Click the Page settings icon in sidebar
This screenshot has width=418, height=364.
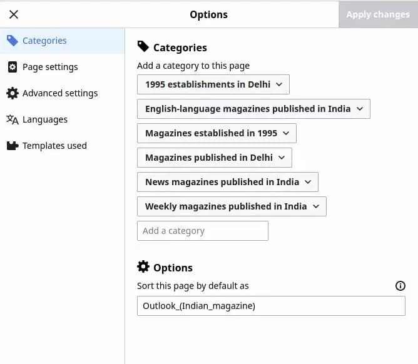point(13,67)
